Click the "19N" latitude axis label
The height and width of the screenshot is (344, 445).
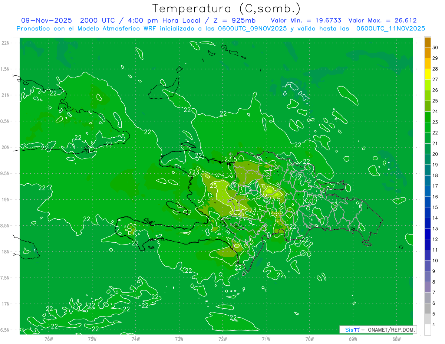[x=6, y=200]
